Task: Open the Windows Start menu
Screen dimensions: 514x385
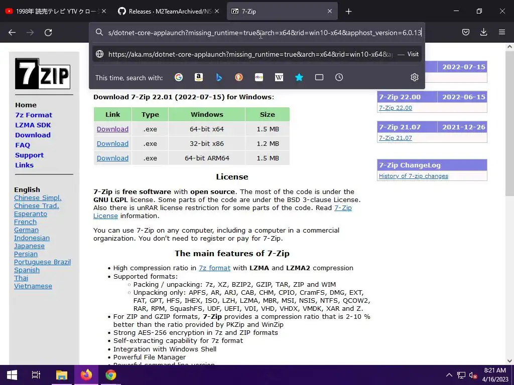Action: tap(12, 375)
